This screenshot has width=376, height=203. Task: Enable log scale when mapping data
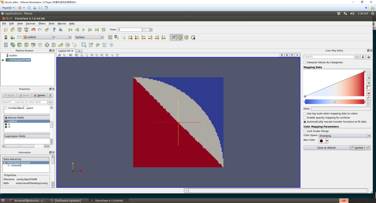(x=305, y=114)
